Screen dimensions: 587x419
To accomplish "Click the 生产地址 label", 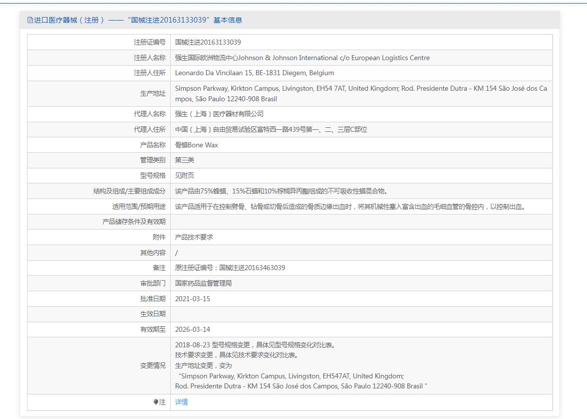I will 153,94.
